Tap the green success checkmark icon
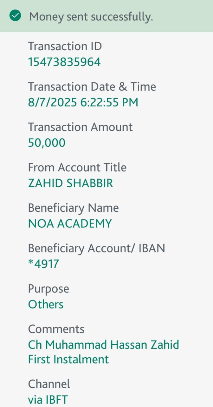 [x=15, y=16]
